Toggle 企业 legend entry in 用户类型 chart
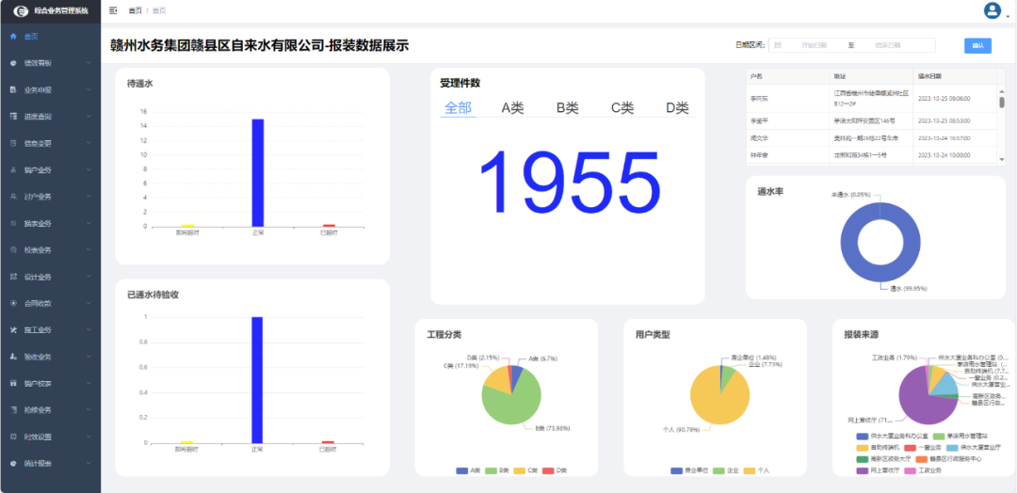The image size is (1017, 493). point(726,470)
